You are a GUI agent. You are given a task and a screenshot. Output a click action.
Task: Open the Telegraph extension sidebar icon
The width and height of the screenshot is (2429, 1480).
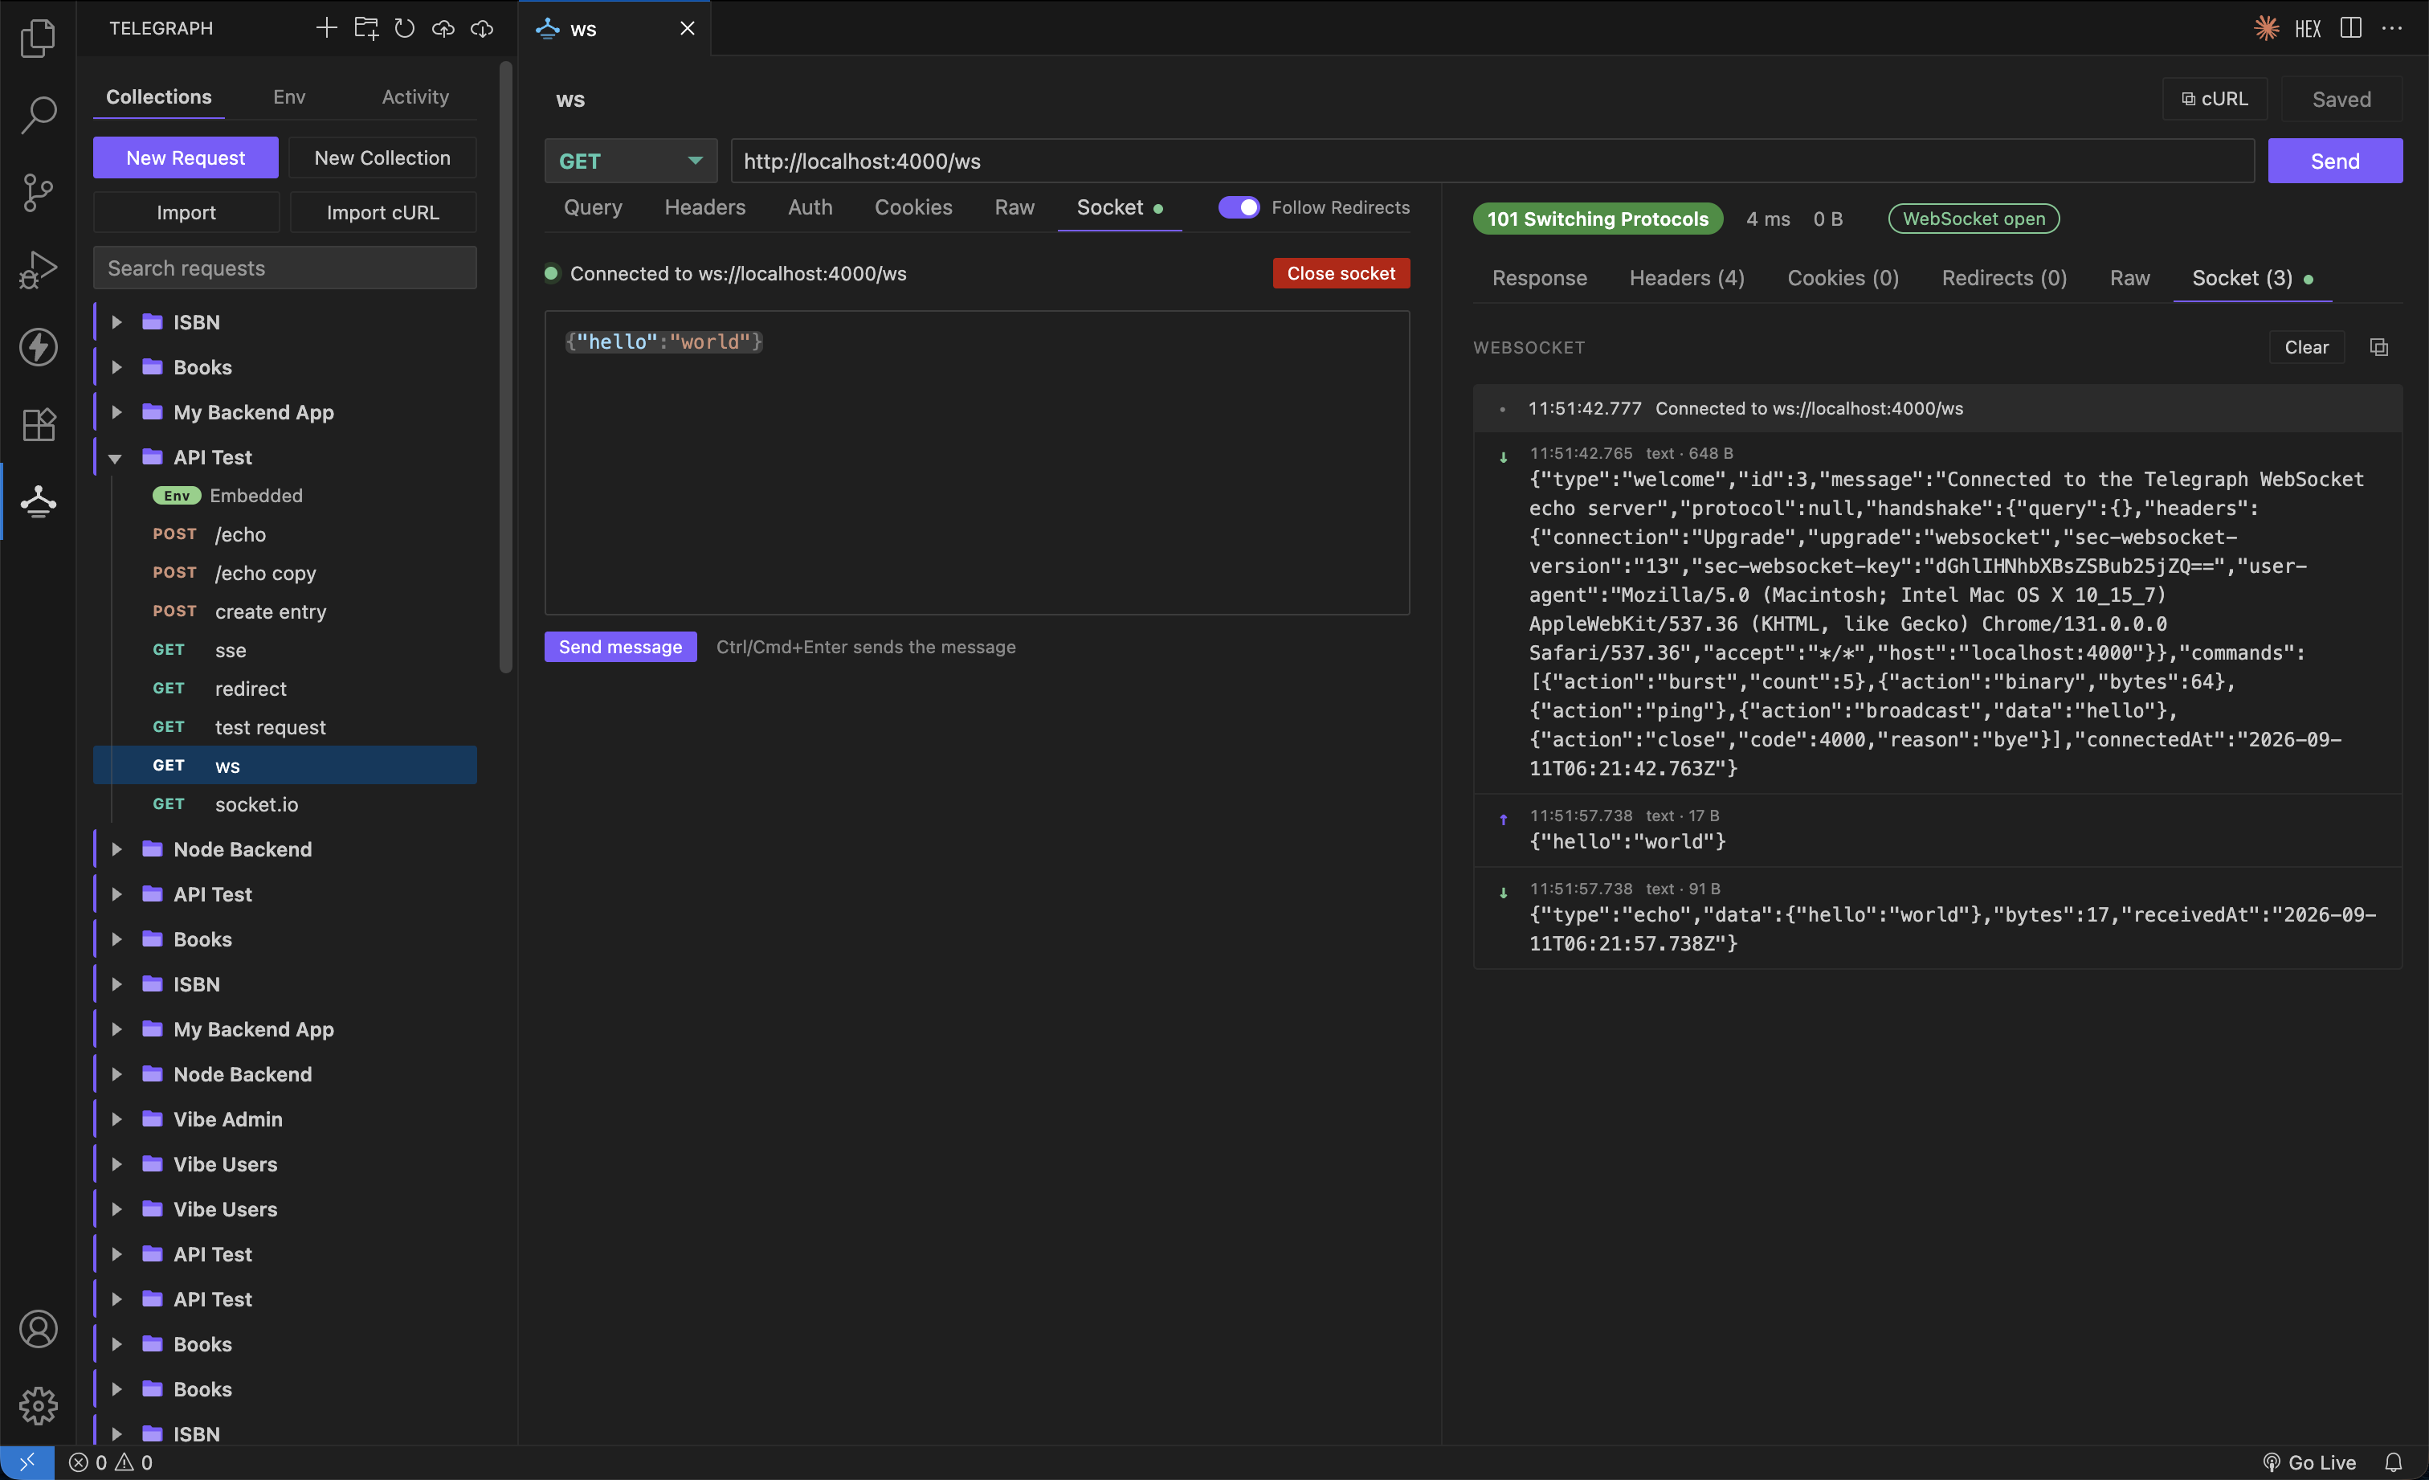38,501
